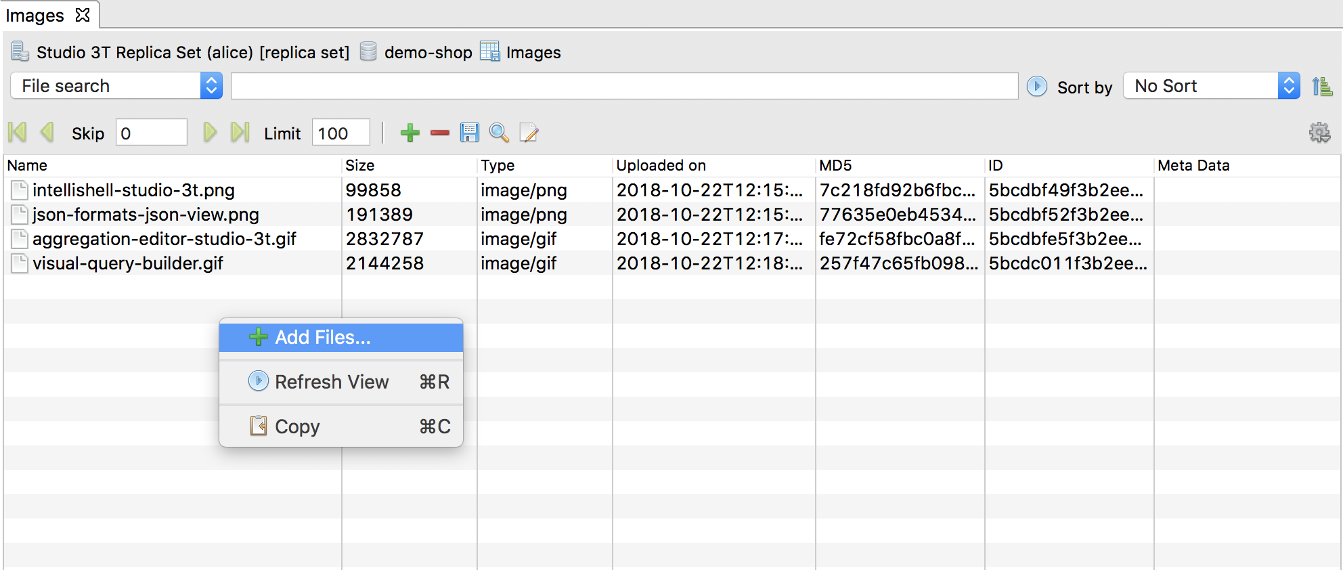This screenshot has height=570, width=1343.
Task: Click the red minus delete file icon
Action: coord(440,133)
